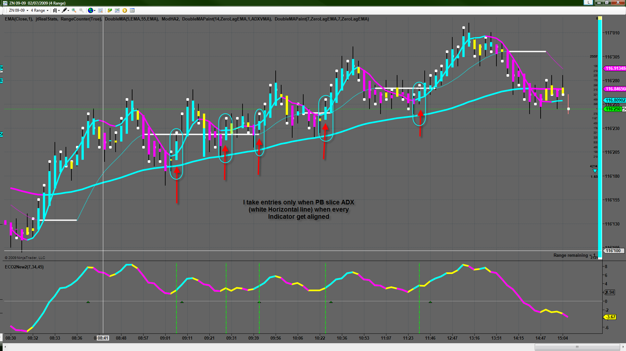Click the 09:01 time axis label
626x351 pixels.
165,338
